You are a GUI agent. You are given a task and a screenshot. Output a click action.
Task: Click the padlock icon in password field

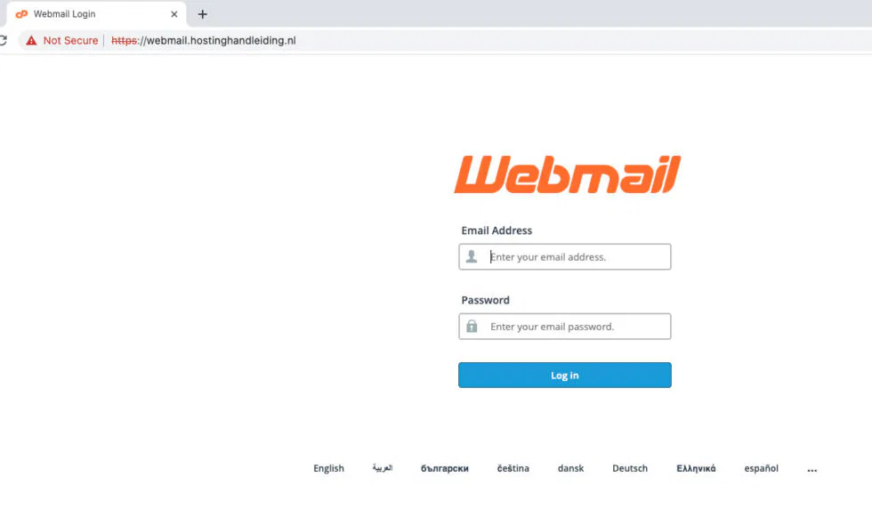[x=472, y=326]
